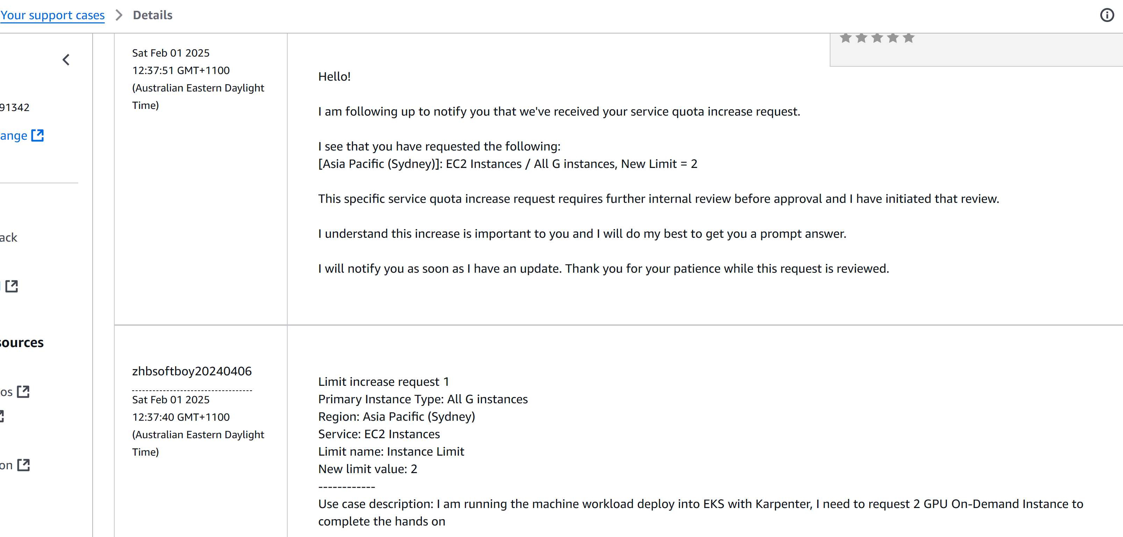Rate the response with the fifth star
The image size is (1123, 537).
(908, 38)
